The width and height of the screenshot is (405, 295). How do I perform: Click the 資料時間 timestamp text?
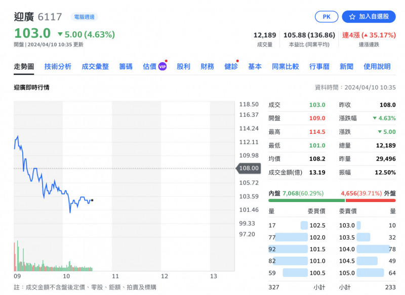click(x=355, y=87)
